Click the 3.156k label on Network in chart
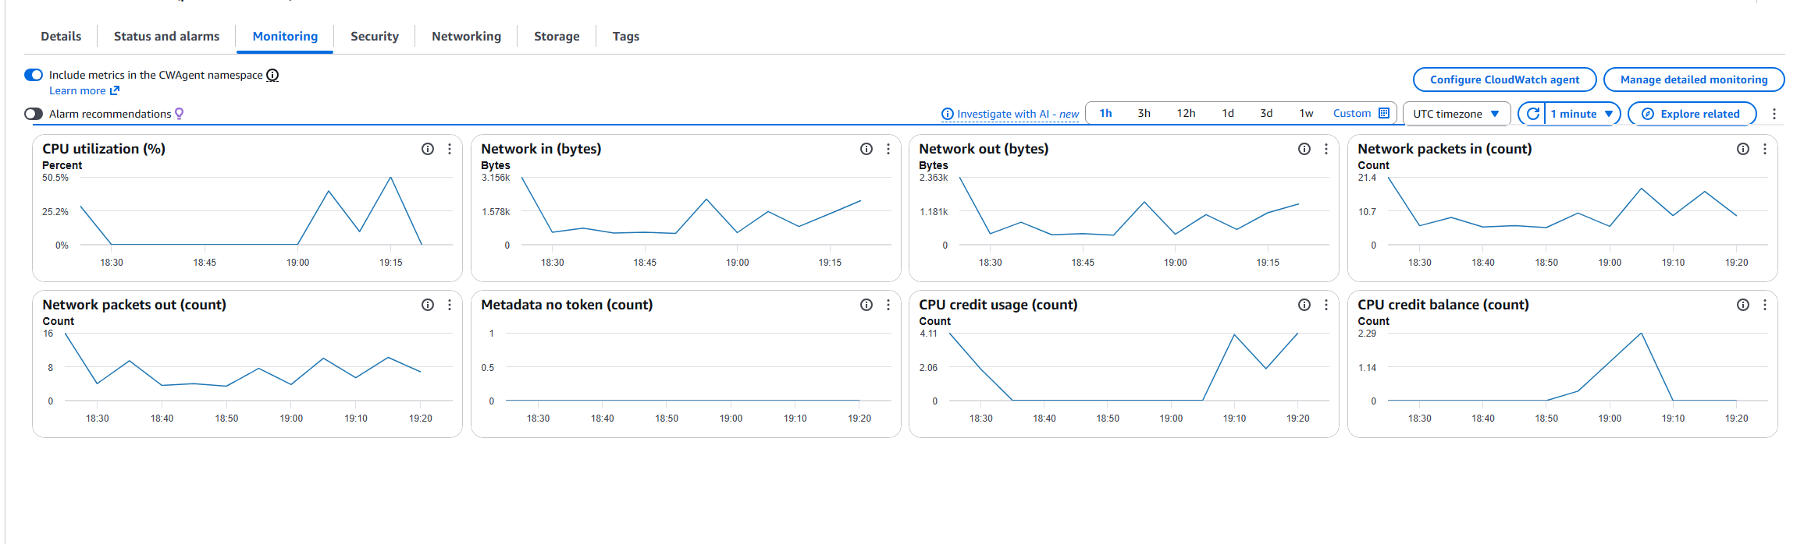This screenshot has height=544, width=1804. point(496,178)
